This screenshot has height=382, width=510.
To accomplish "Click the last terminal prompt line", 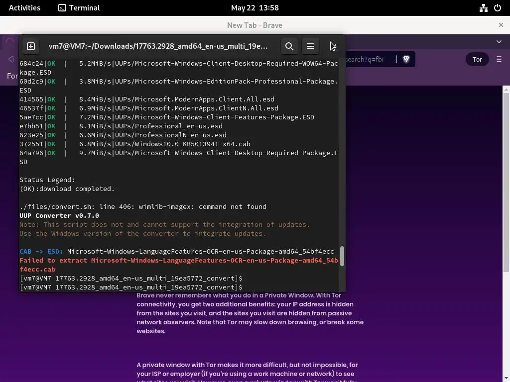I will [131, 287].
